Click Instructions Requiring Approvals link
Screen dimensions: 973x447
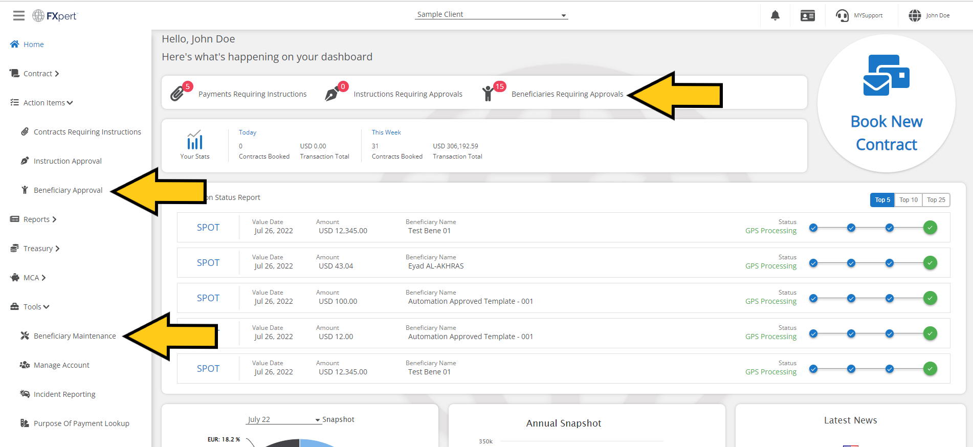(408, 94)
